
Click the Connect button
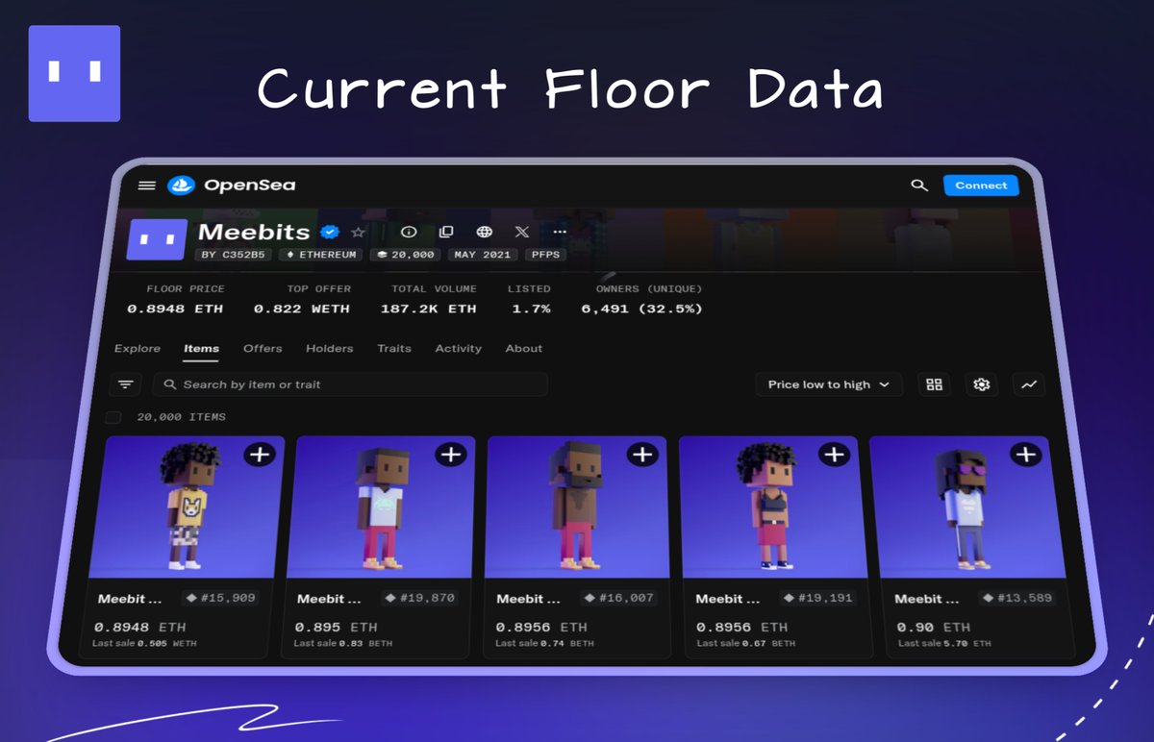point(981,185)
